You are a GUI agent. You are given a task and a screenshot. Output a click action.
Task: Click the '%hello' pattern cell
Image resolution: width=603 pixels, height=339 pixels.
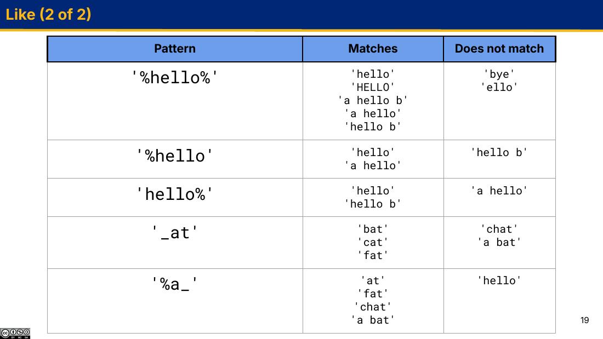tap(175, 159)
